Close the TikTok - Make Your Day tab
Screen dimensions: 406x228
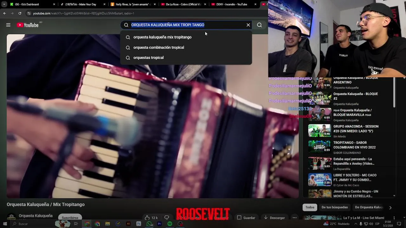click(x=104, y=4)
